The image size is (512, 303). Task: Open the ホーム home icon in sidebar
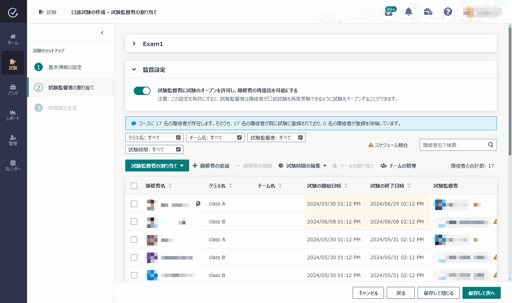13,39
